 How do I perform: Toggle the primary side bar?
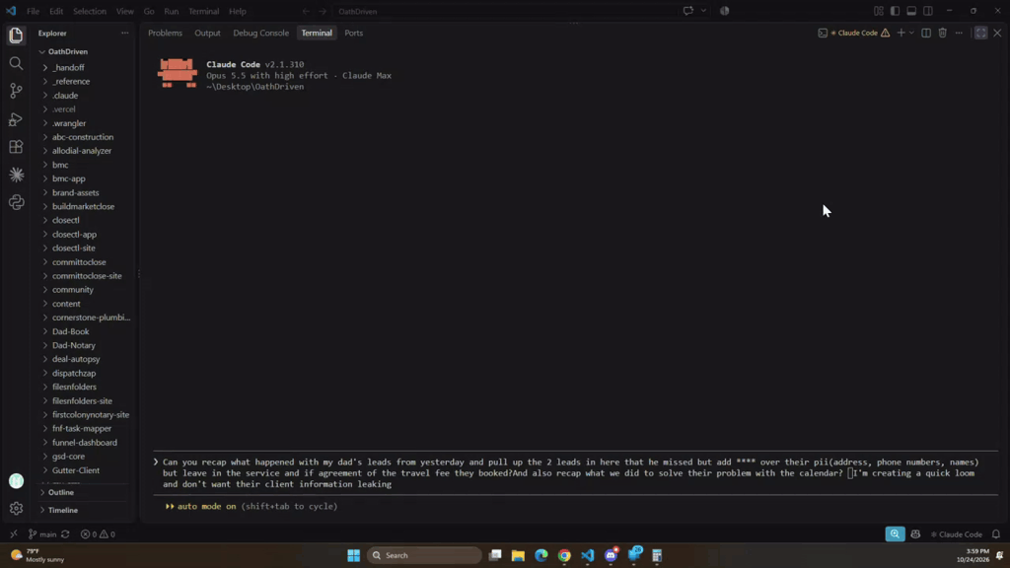point(895,11)
